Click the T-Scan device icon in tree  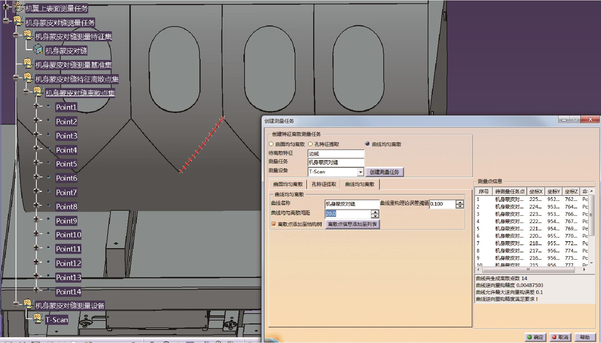point(38,319)
